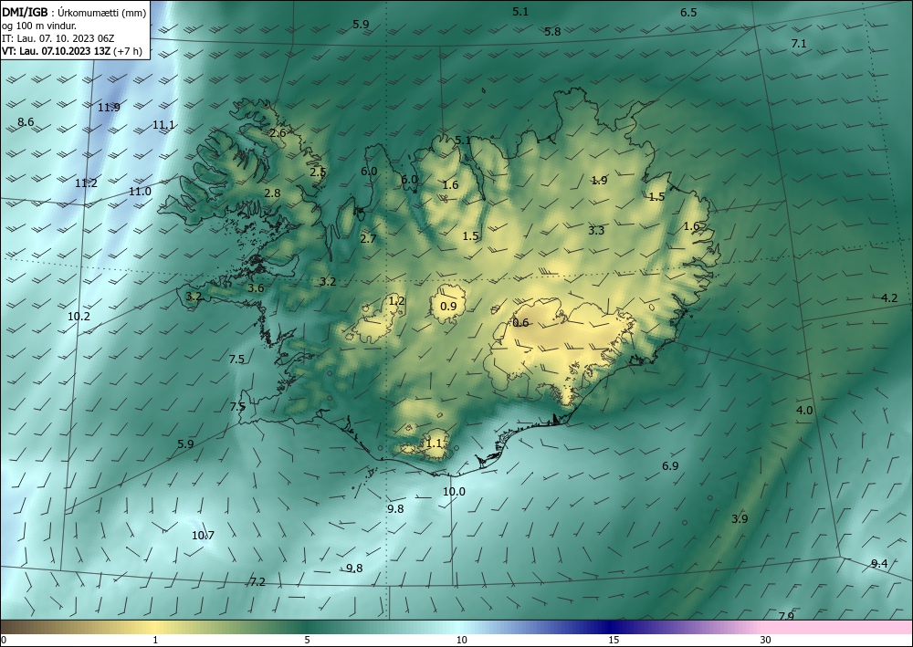Click the 10.7 value label
The image size is (913, 647).
click(x=204, y=536)
